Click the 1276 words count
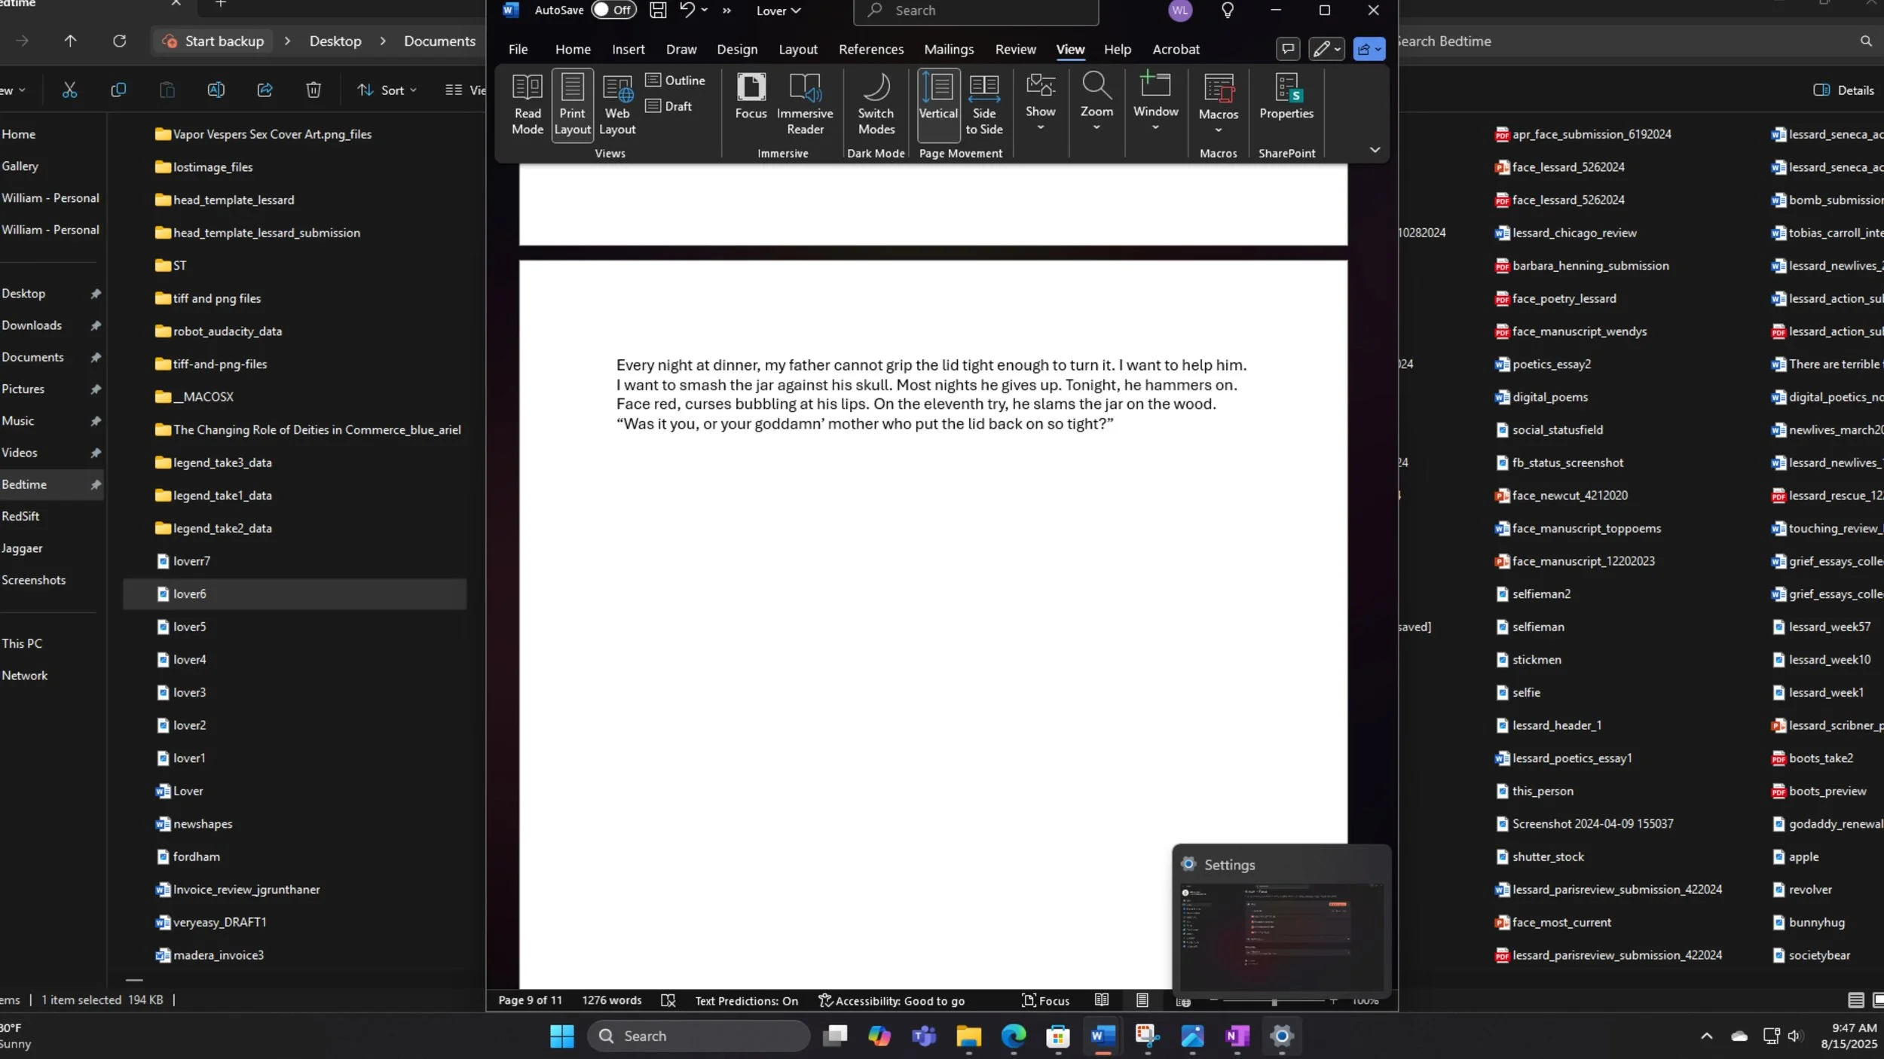The image size is (1884, 1059). (x=611, y=1000)
